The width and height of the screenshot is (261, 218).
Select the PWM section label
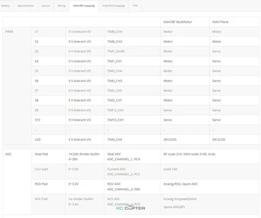tap(9, 32)
